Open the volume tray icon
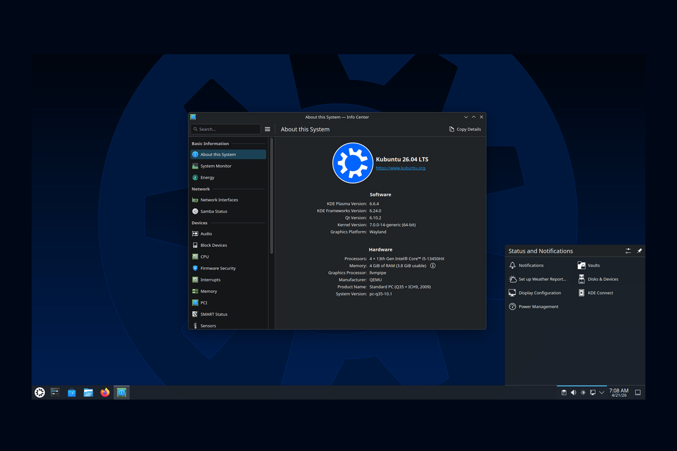Screen dimensions: 677x451 coord(573,392)
